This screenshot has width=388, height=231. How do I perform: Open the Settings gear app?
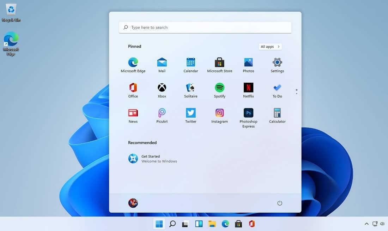pos(277,65)
